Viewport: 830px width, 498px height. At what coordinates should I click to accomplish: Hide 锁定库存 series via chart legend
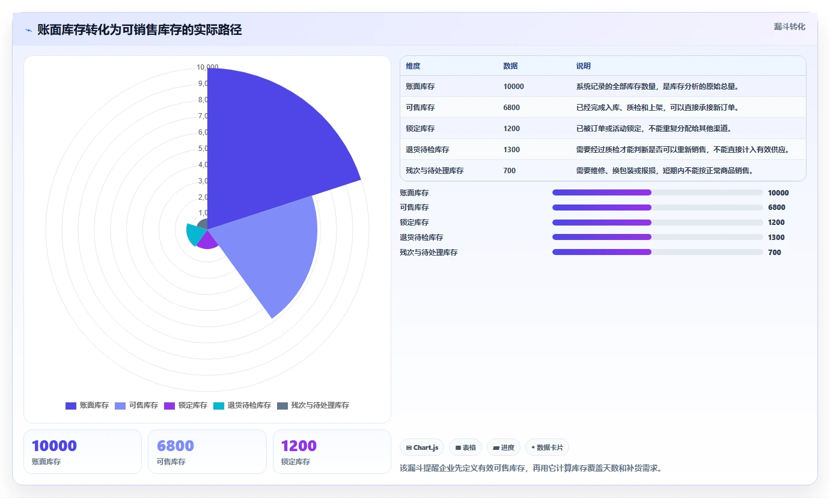tap(186, 405)
